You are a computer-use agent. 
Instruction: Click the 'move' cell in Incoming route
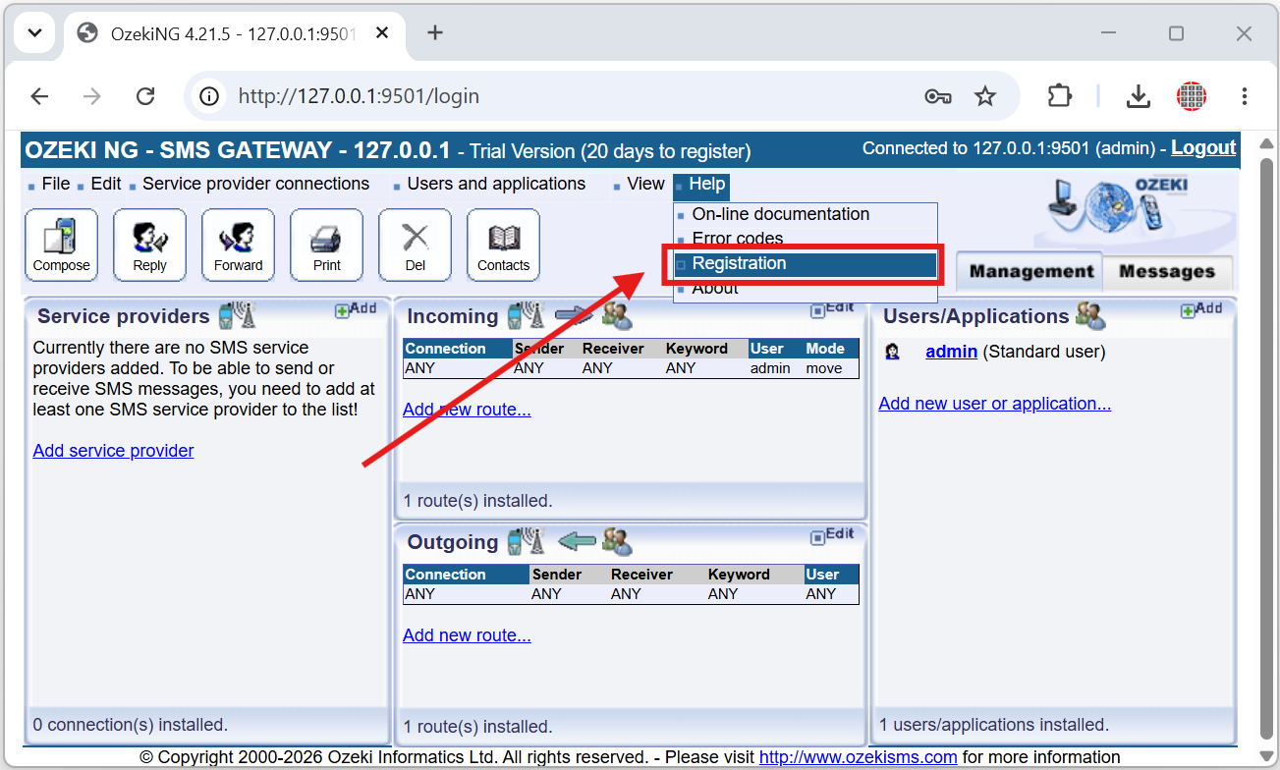[824, 368]
